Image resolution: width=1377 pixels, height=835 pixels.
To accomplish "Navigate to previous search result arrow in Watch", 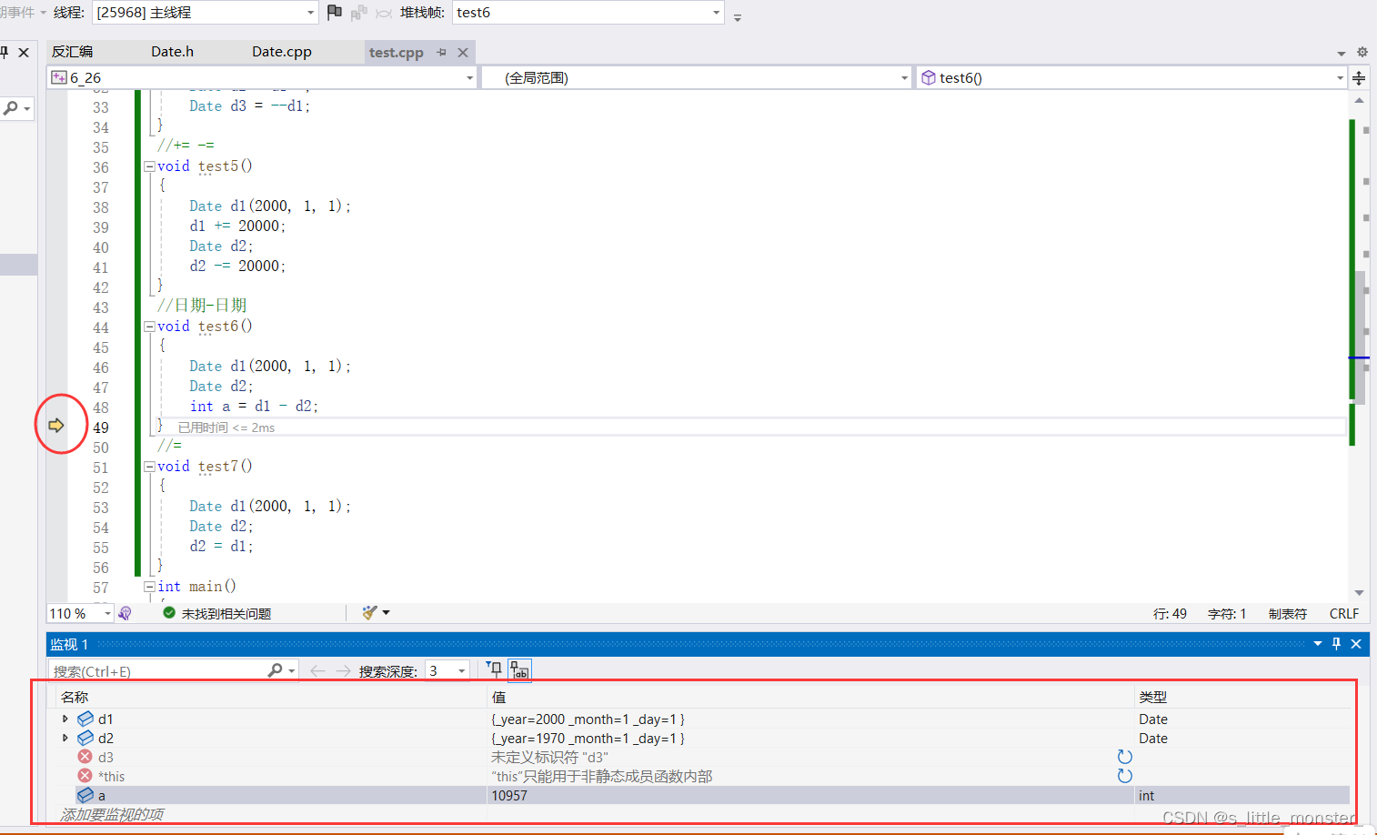I will (x=317, y=671).
